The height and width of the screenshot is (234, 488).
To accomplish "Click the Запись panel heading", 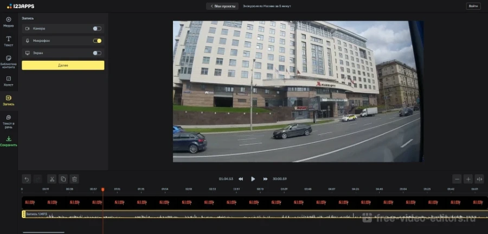I will 28,18.
